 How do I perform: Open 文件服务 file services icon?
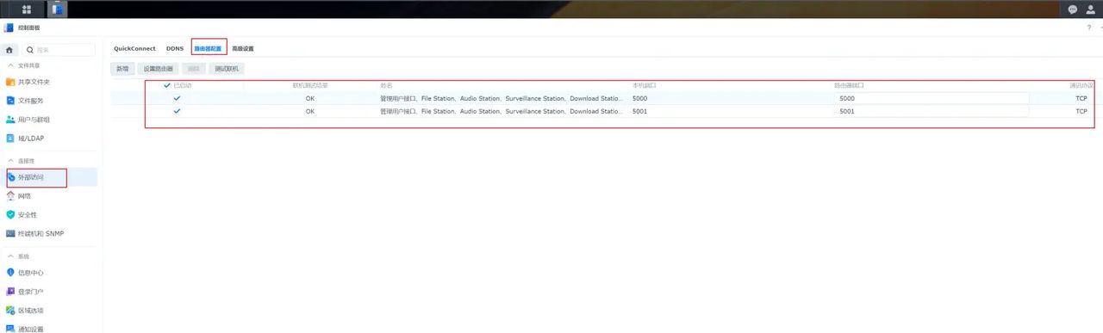(10, 101)
